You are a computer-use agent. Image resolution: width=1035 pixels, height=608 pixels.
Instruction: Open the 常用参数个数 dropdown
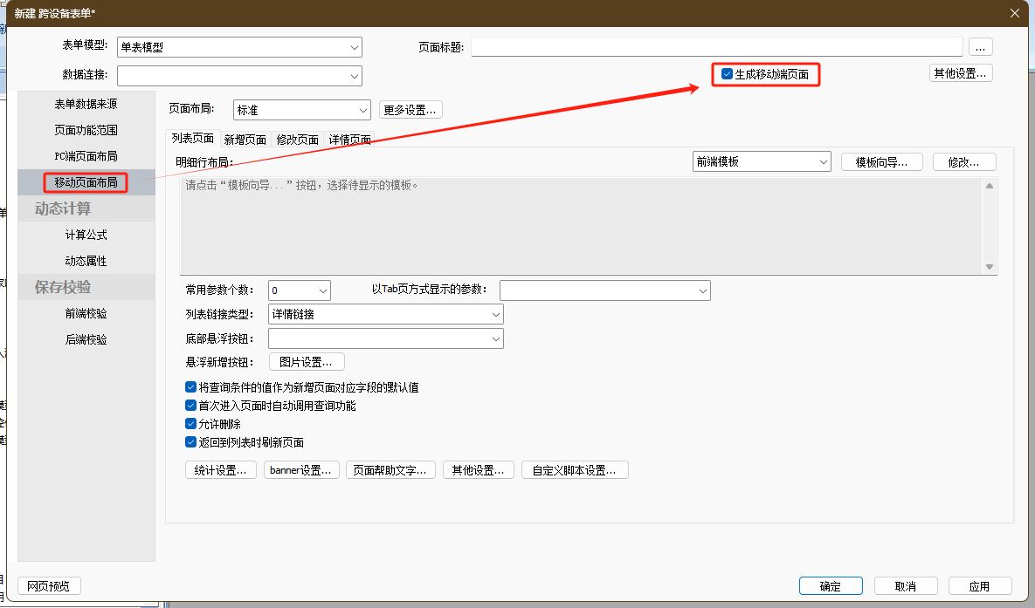(323, 290)
